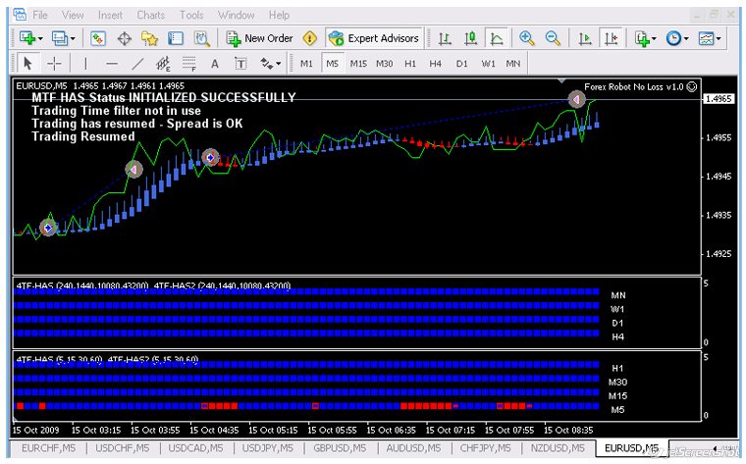Screen dimensions: 746x464
Task: Zoom out of the chart
Action: pyautogui.click(x=553, y=38)
